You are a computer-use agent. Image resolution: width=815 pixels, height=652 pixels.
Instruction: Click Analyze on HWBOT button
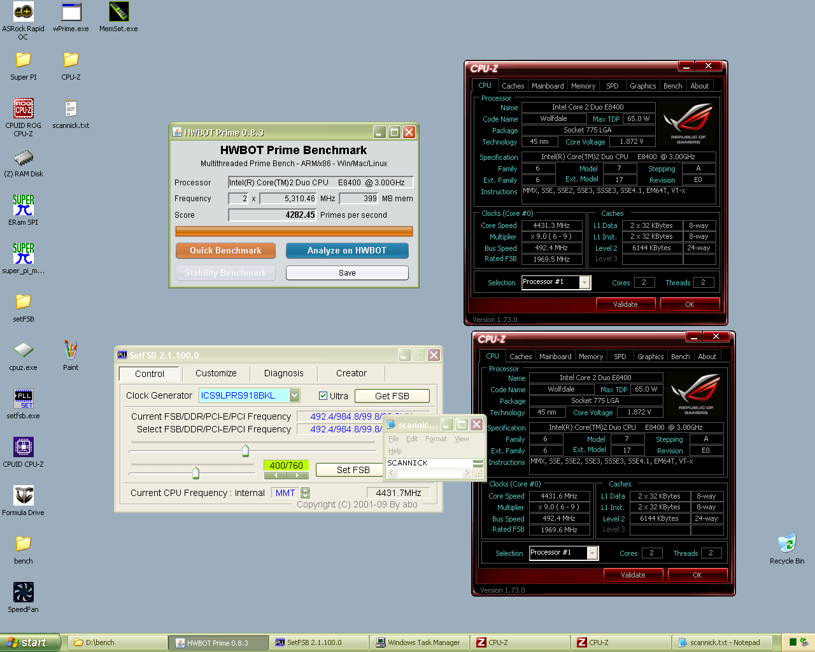coord(347,251)
